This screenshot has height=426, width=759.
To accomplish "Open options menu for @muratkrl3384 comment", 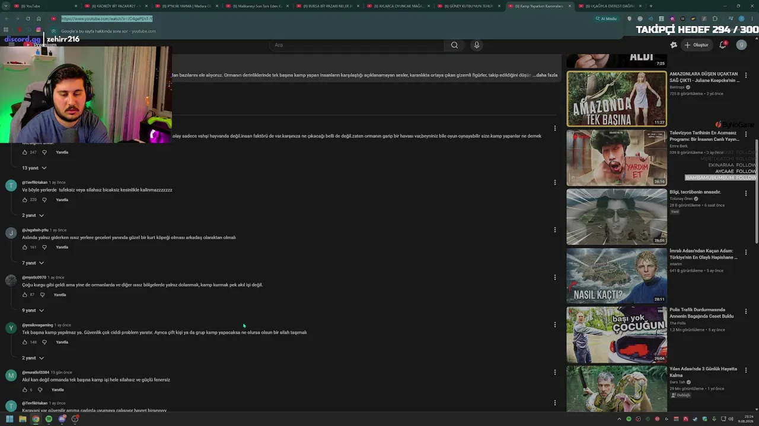I will (x=555, y=372).
